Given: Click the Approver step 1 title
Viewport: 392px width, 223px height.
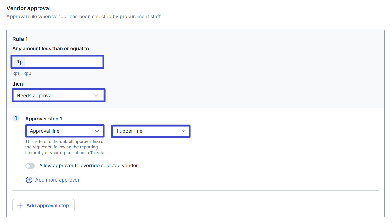Looking at the screenshot, I should click(x=44, y=119).
